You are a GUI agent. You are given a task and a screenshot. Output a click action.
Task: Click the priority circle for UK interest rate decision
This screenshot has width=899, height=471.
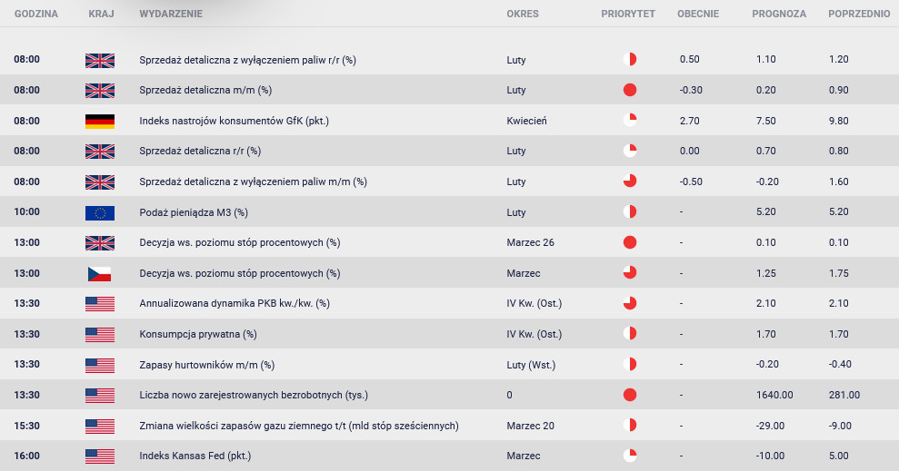click(630, 242)
